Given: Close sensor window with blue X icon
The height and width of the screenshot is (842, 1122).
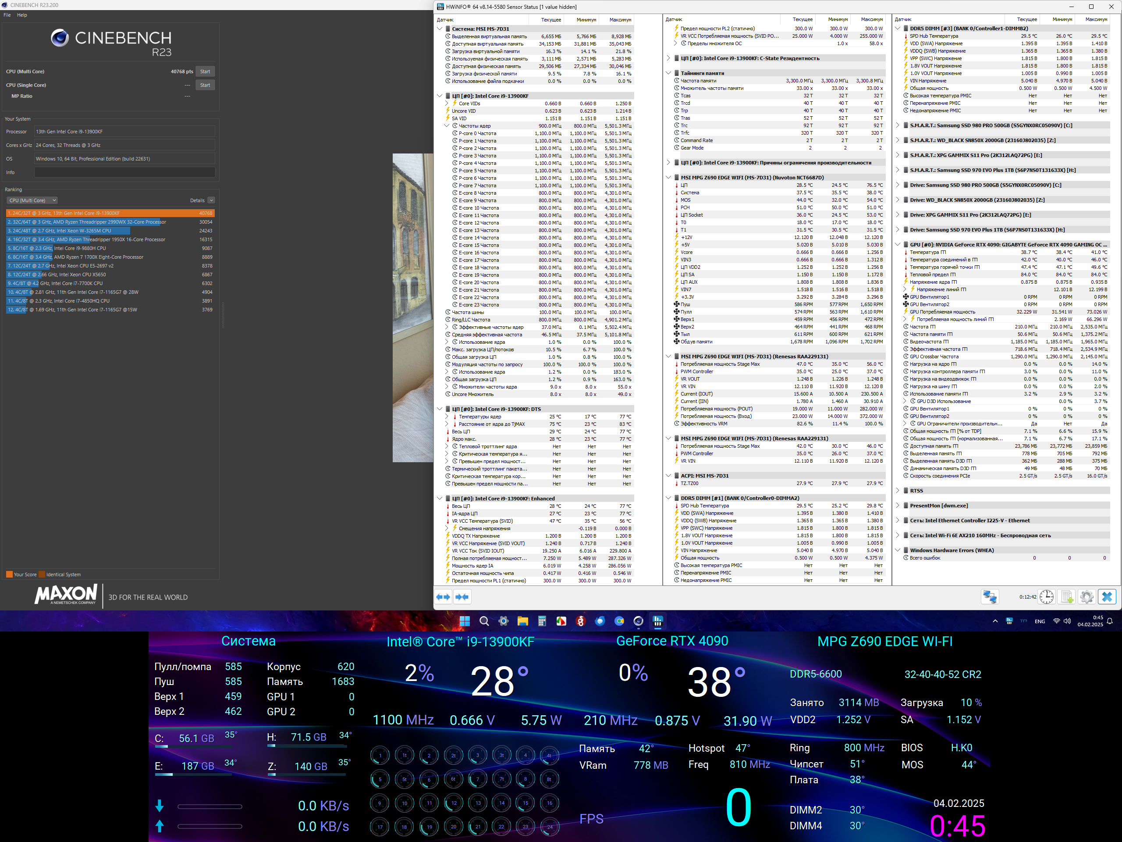Looking at the screenshot, I should [x=1107, y=597].
